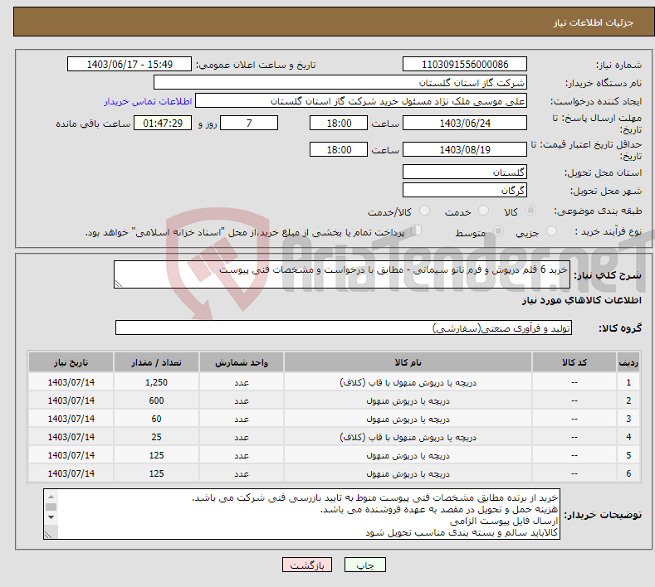This screenshot has height=587, width=655.
Task: Click the announcement date field 1403/06/17 - 15:49
Action: coord(130,64)
